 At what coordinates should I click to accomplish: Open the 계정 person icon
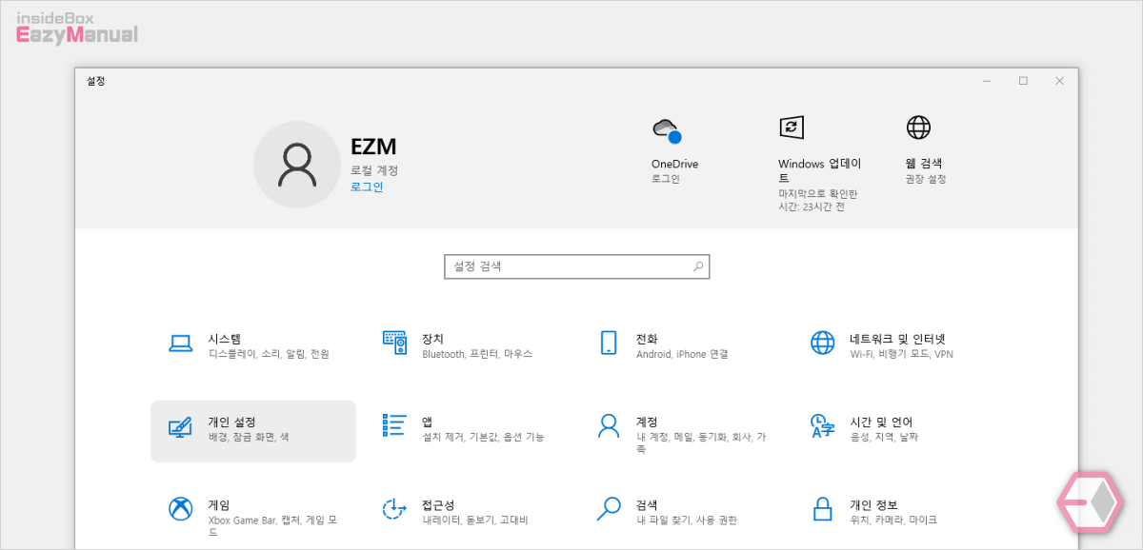(609, 426)
